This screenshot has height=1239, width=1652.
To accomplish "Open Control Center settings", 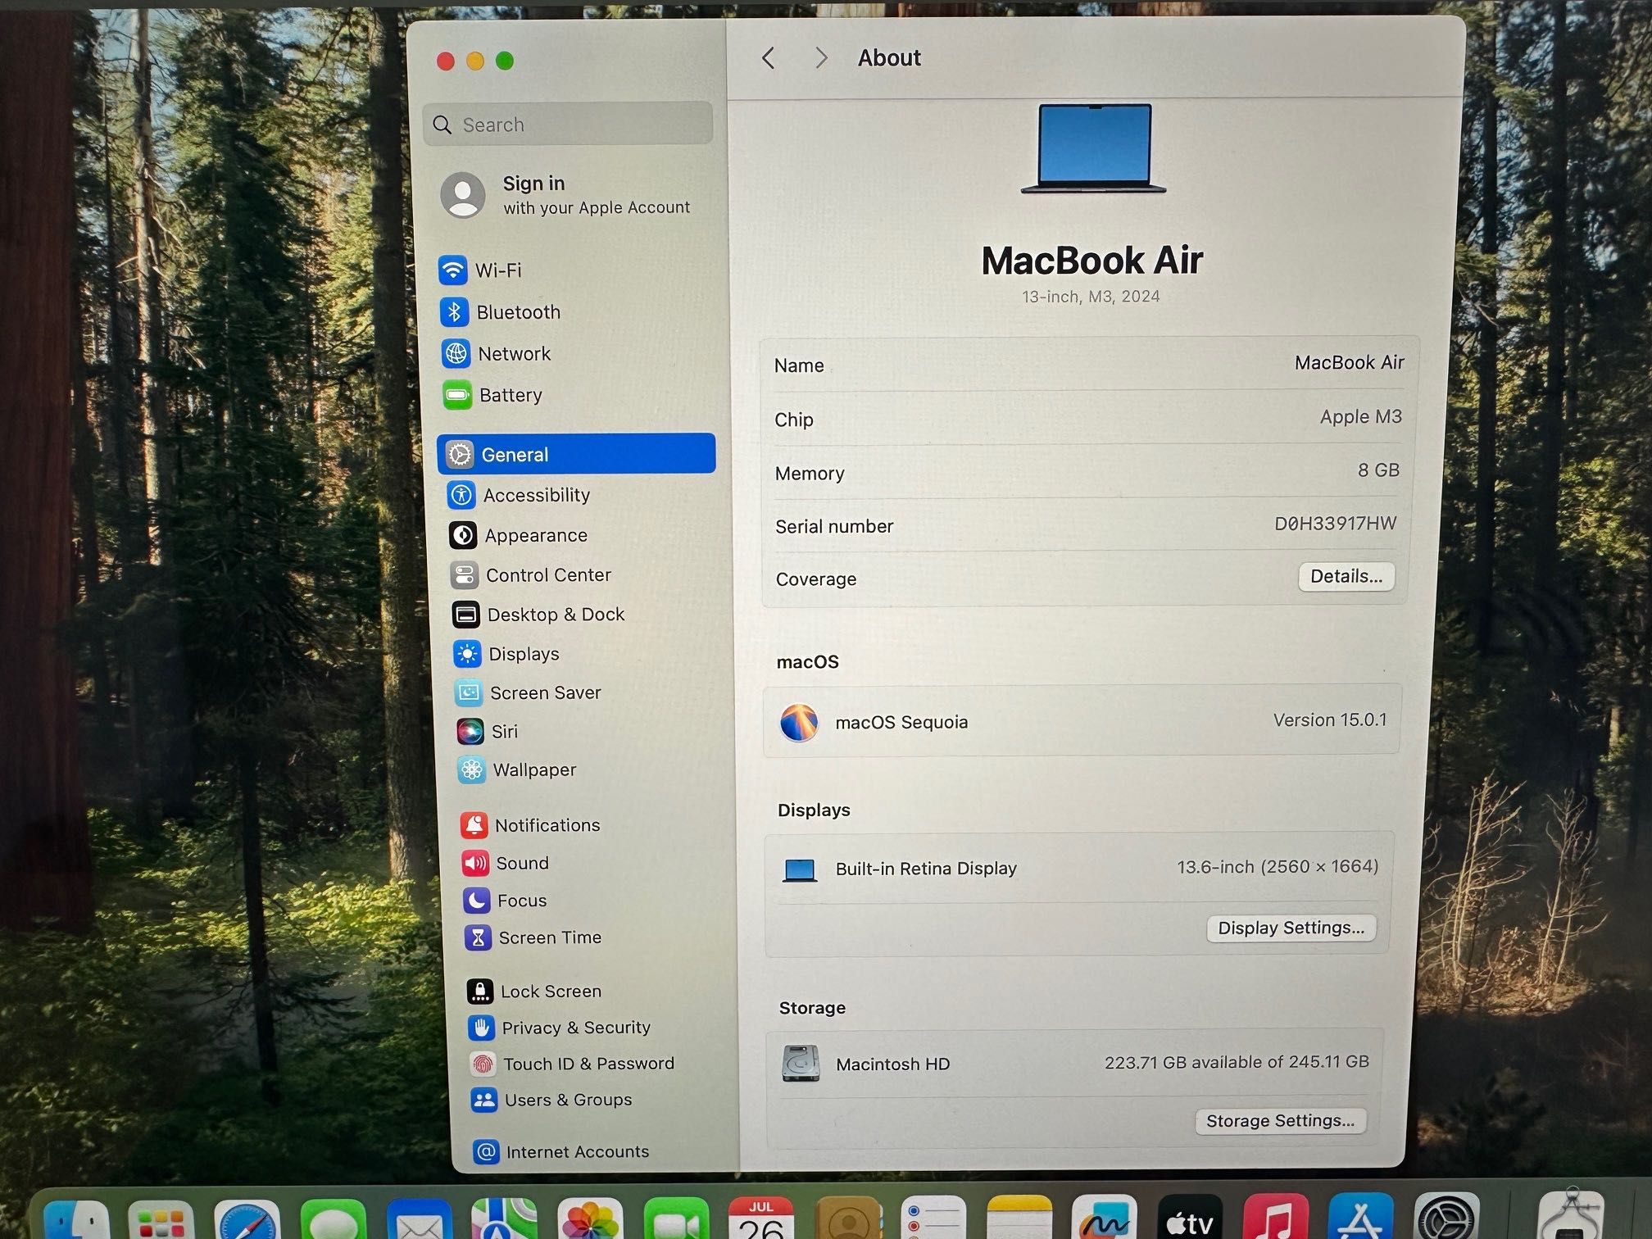I will point(531,575).
